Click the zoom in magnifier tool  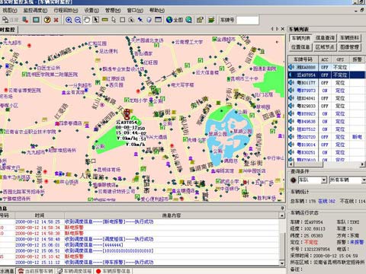tap(69, 20)
